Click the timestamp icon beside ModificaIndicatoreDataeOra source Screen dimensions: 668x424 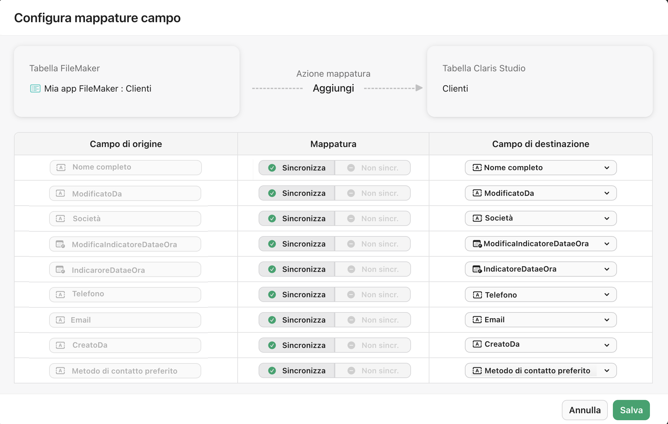coord(60,244)
